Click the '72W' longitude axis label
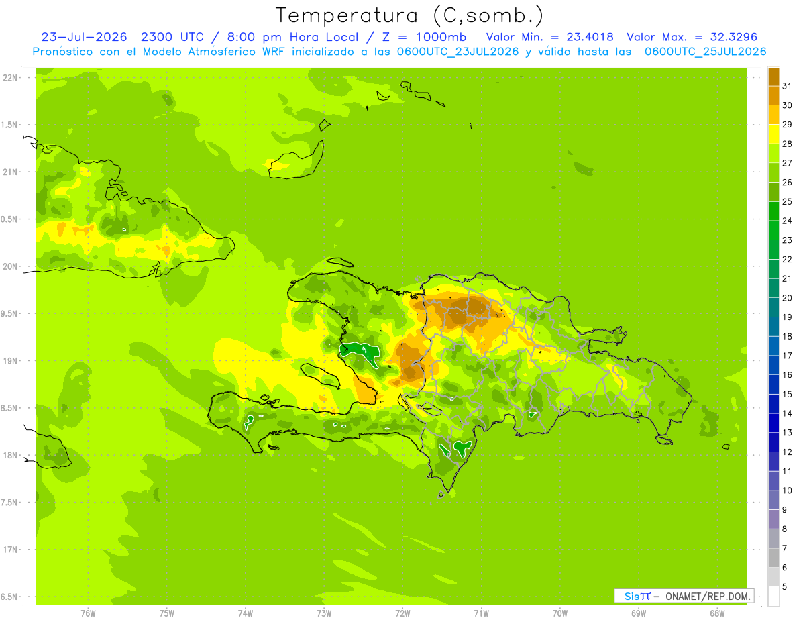The height and width of the screenshot is (622, 805). (402, 613)
